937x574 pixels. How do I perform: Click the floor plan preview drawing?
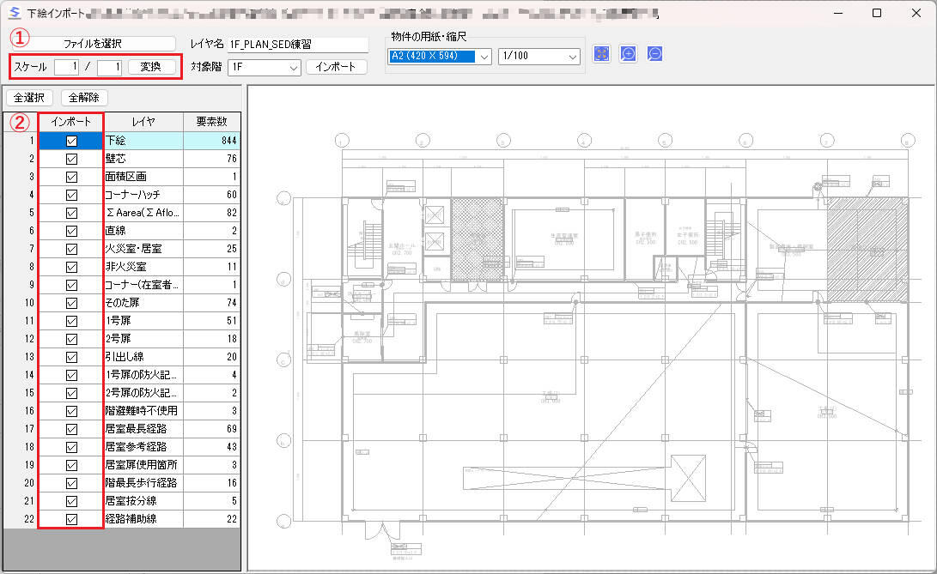click(x=592, y=328)
